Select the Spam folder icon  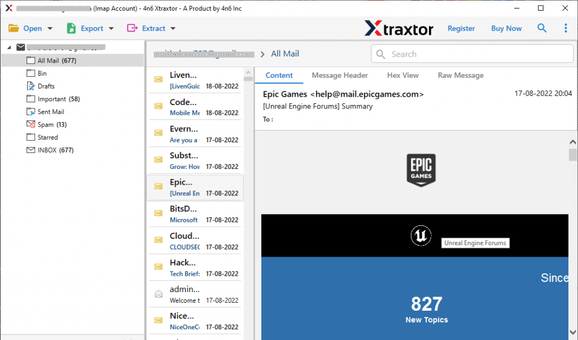click(30, 124)
